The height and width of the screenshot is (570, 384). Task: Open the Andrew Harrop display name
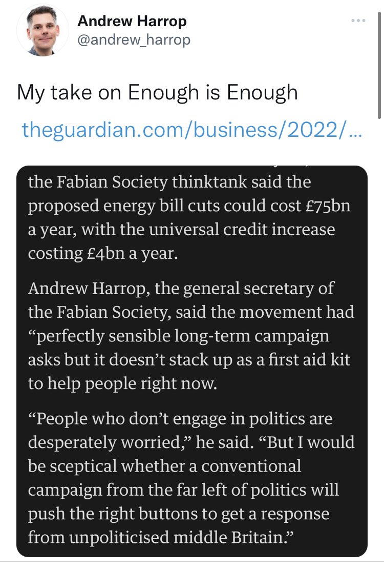pyautogui.click(x=132, y=22)
